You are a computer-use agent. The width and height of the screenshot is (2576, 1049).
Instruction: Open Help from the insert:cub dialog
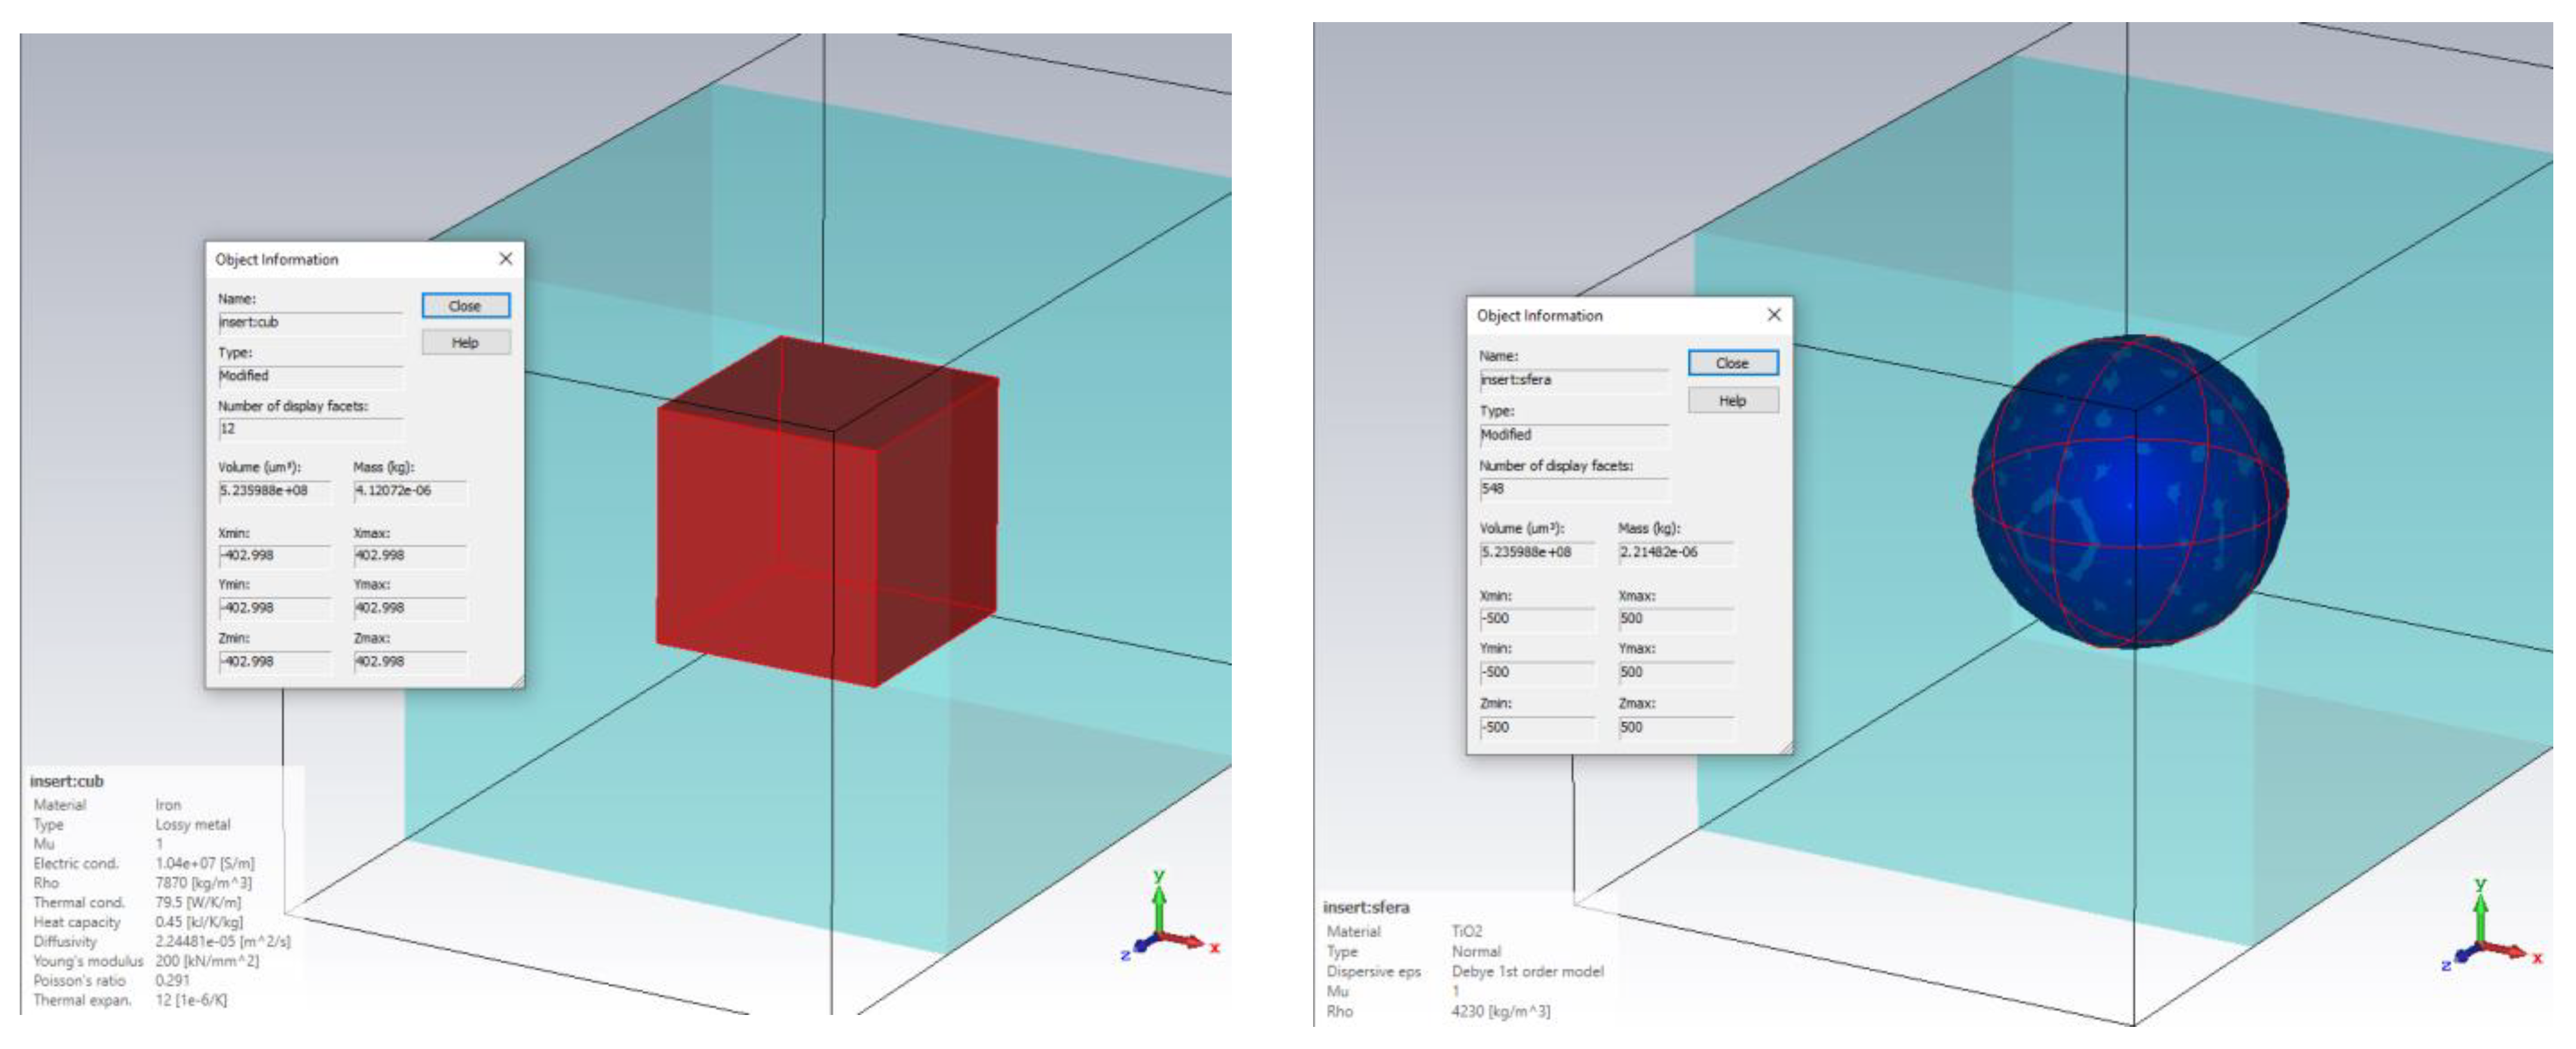pos(465,343)
